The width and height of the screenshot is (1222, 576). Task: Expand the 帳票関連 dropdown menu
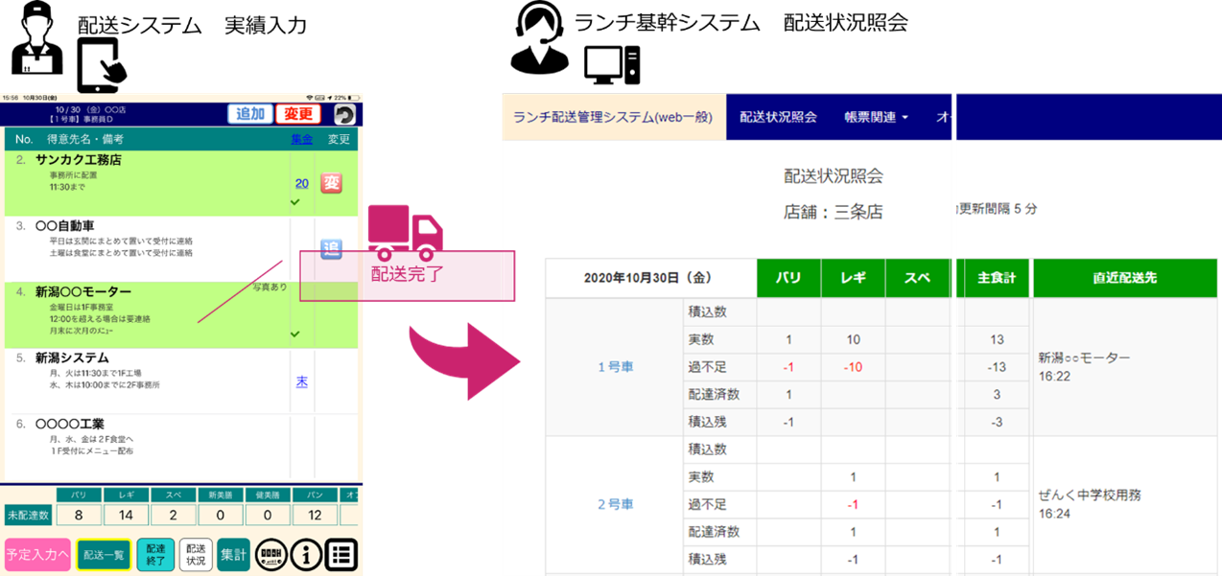[x=876, y=117]
